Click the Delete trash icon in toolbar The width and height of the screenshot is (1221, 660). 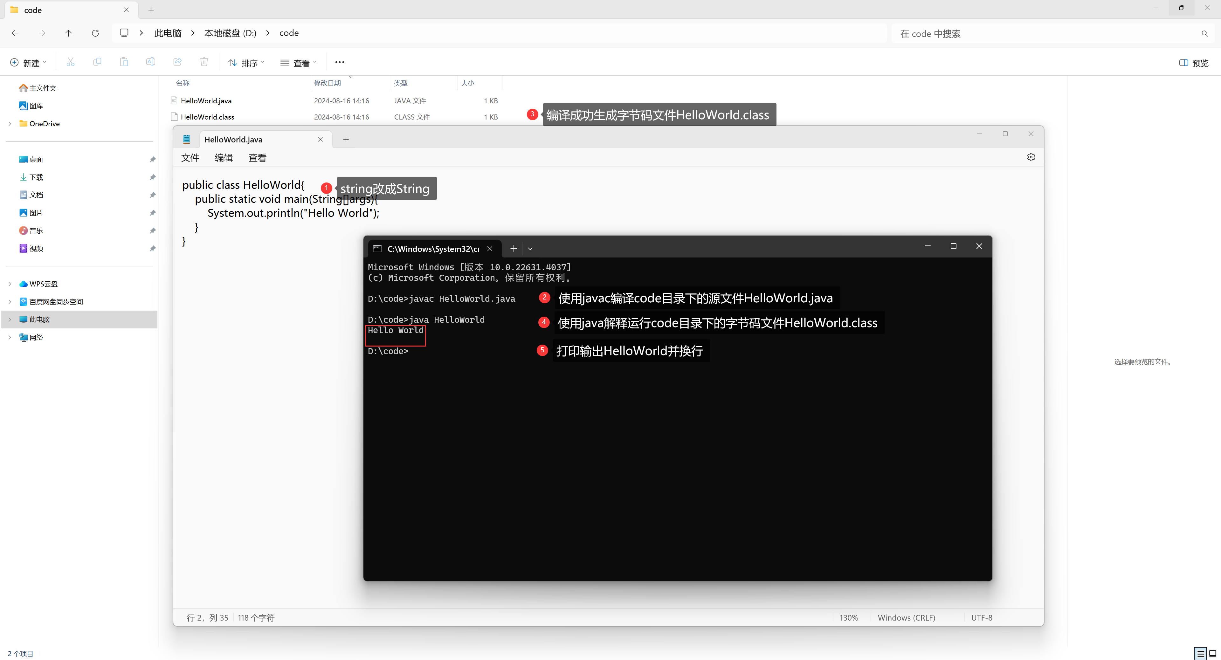(x=204, y=62)
